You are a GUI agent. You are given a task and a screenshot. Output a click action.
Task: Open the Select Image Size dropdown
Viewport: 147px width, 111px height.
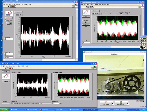pos(143,102)
